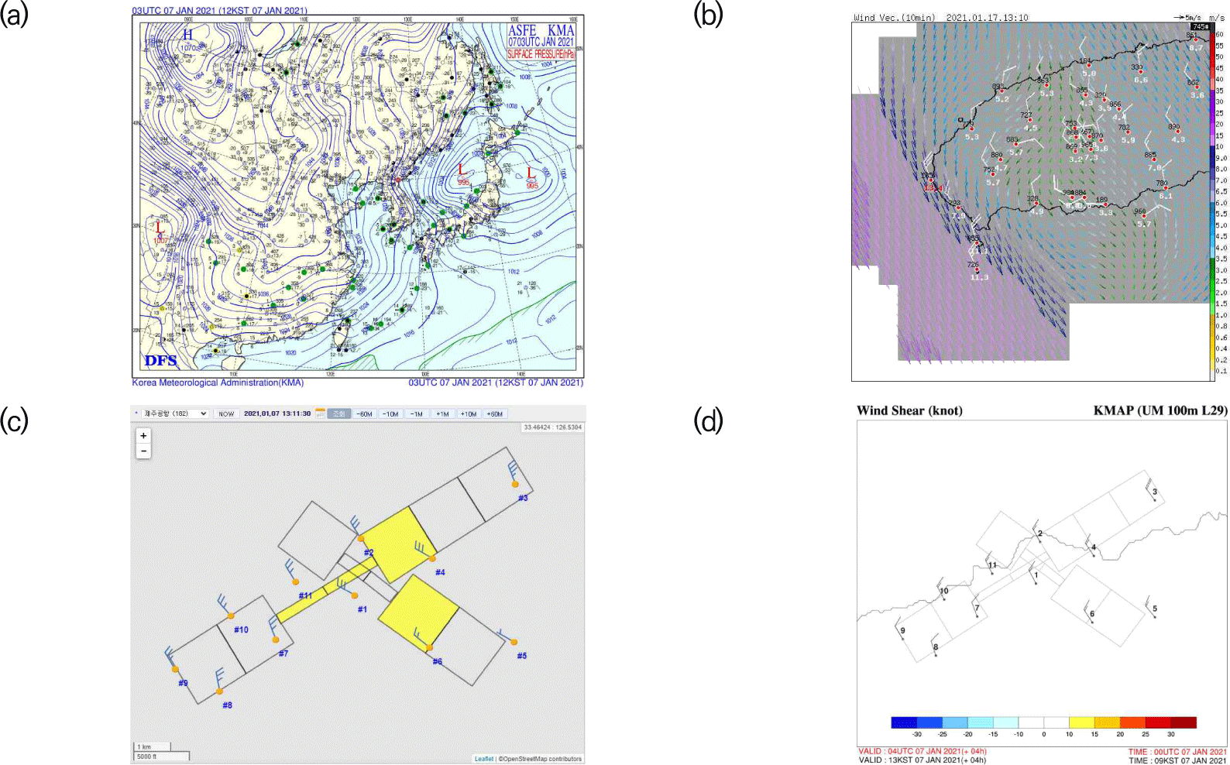Click the Wind Shear (knot) title
The height and width of the screenshot is (765, 1230).
(909, 410)
